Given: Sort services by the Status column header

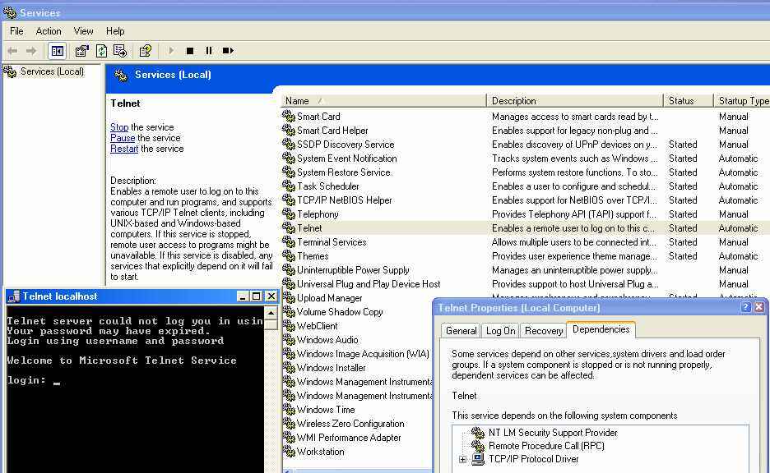Looking at the screenshot, I should click(x=688, y=100).
